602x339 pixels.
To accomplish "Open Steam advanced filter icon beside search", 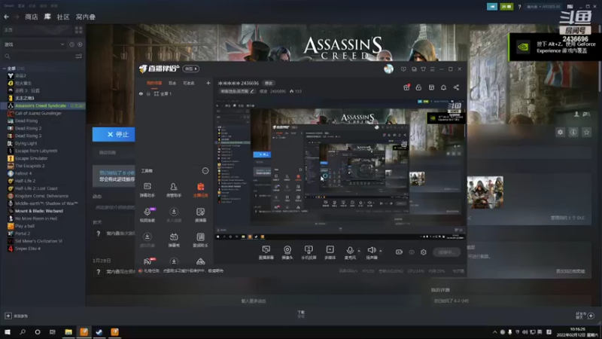I will pyautogui.click(x=79, y=56).
